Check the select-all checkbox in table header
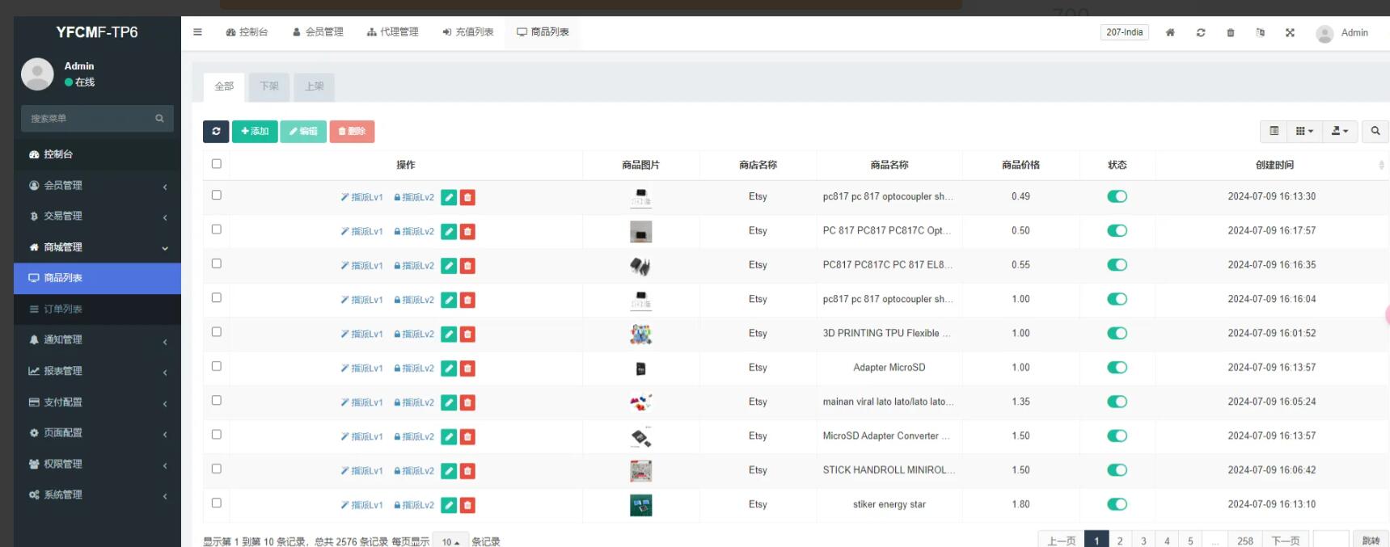The image size is (1390, 547). click(216, 164)
